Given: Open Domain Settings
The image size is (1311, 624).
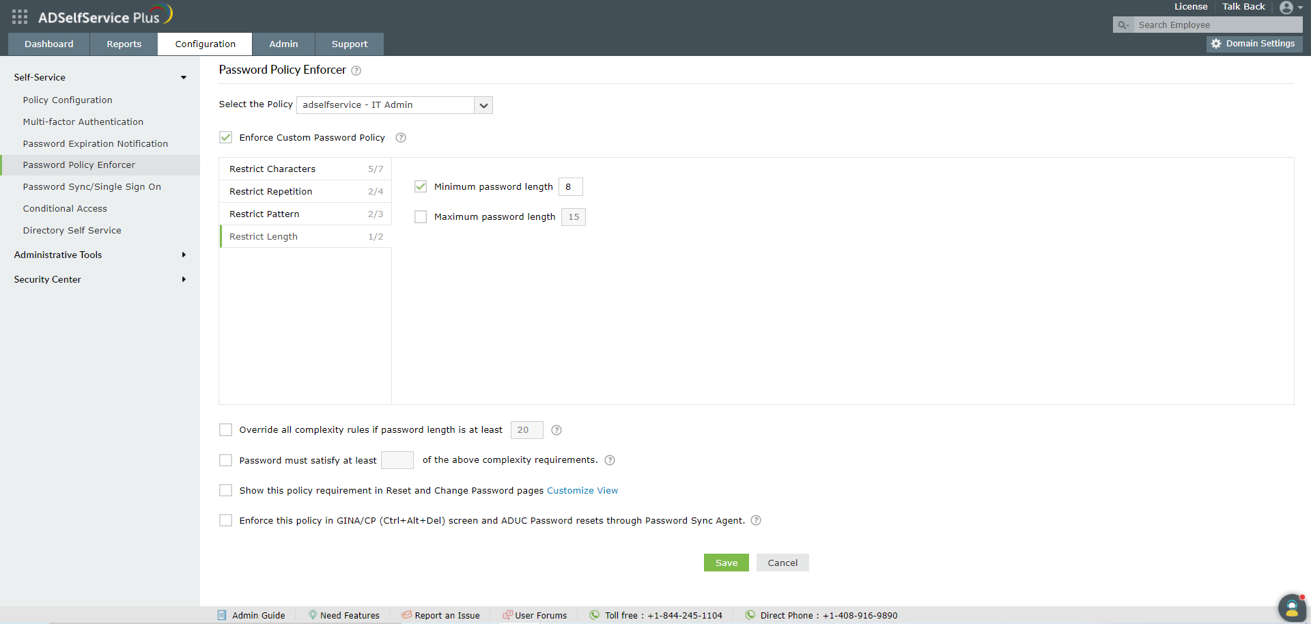Looking at the screenshot, I should 1254,43.
